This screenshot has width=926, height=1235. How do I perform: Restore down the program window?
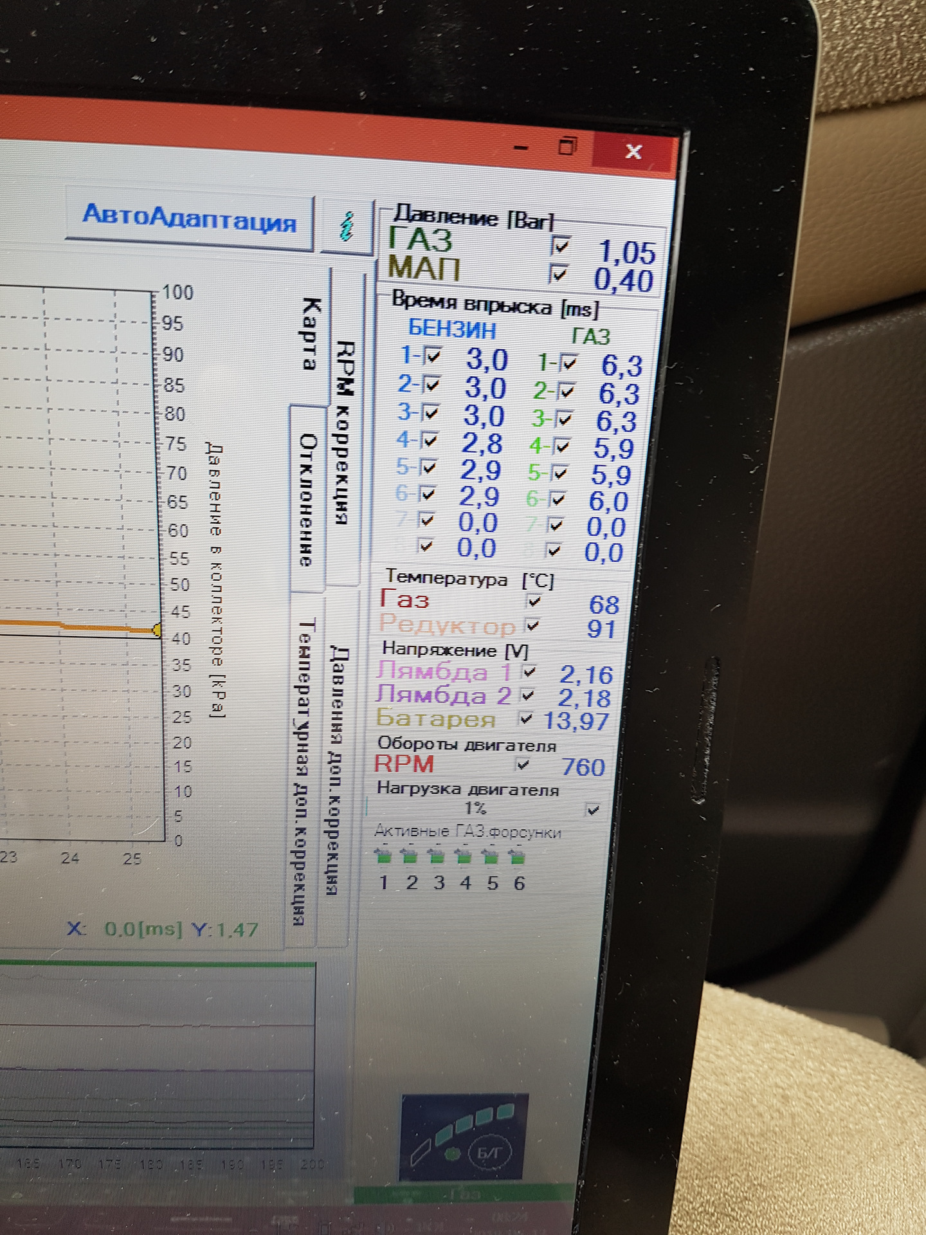coord(568,147)
